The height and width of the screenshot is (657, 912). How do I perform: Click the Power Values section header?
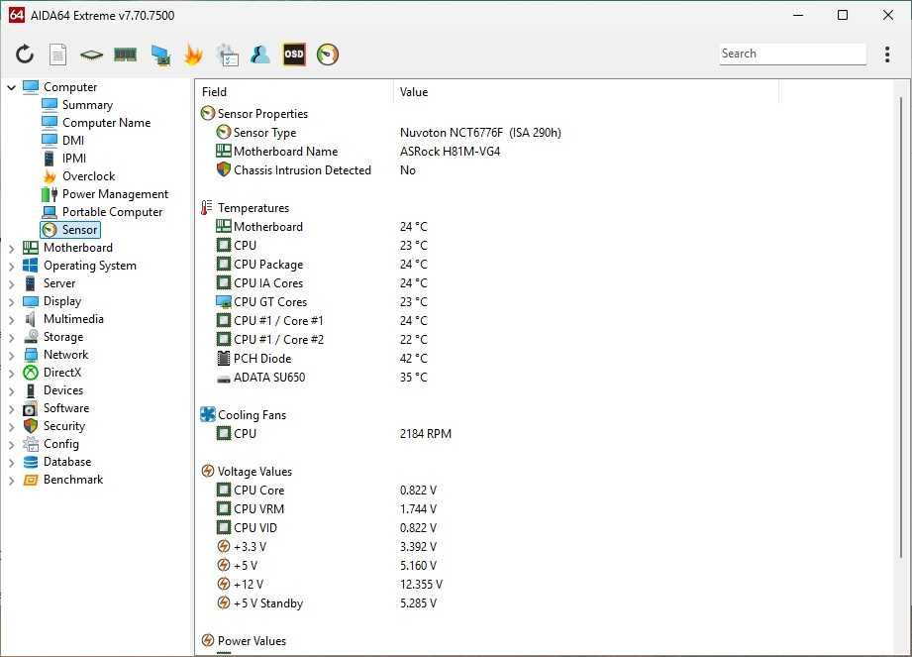(x=244, y=641)
